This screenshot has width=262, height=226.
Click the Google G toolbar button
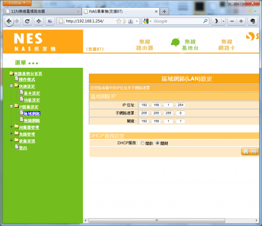(x=50, y=21)
